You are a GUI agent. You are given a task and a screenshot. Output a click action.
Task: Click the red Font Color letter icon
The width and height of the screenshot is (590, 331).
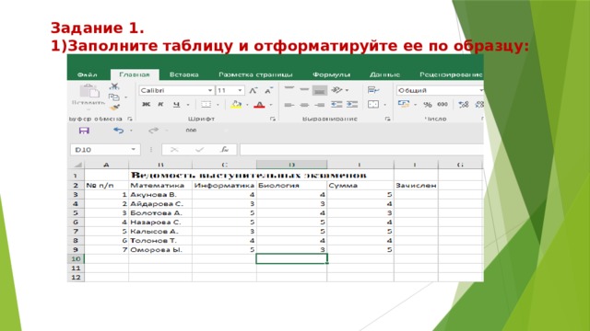coord(259,105)
